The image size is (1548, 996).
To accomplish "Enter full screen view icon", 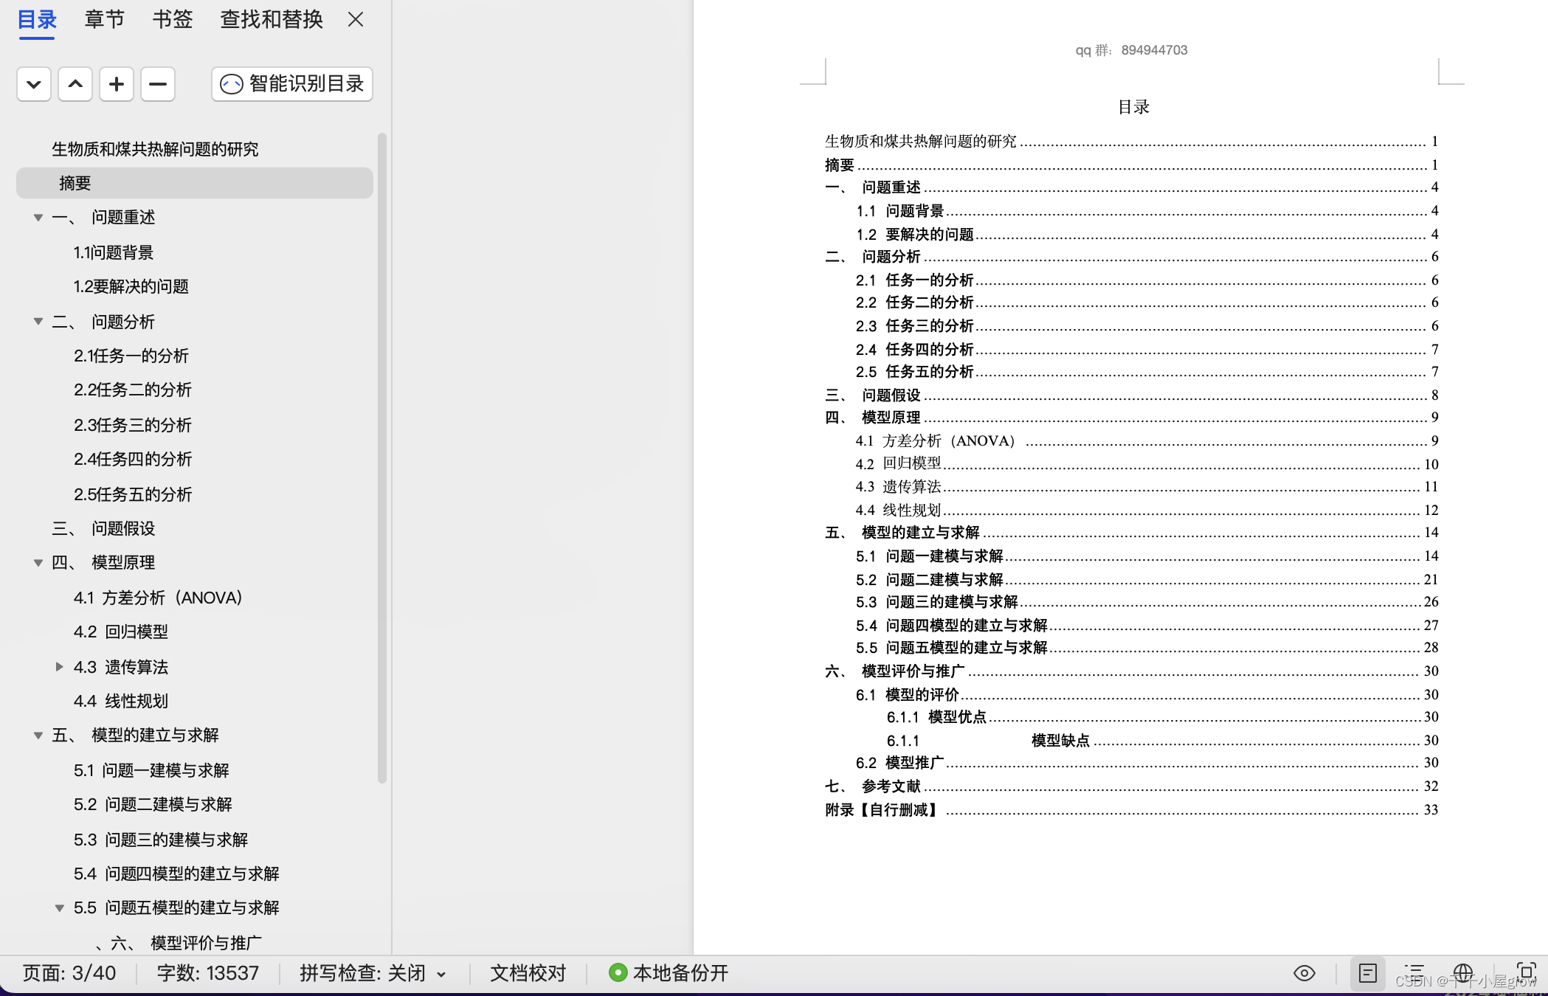I will [1526, 972].
